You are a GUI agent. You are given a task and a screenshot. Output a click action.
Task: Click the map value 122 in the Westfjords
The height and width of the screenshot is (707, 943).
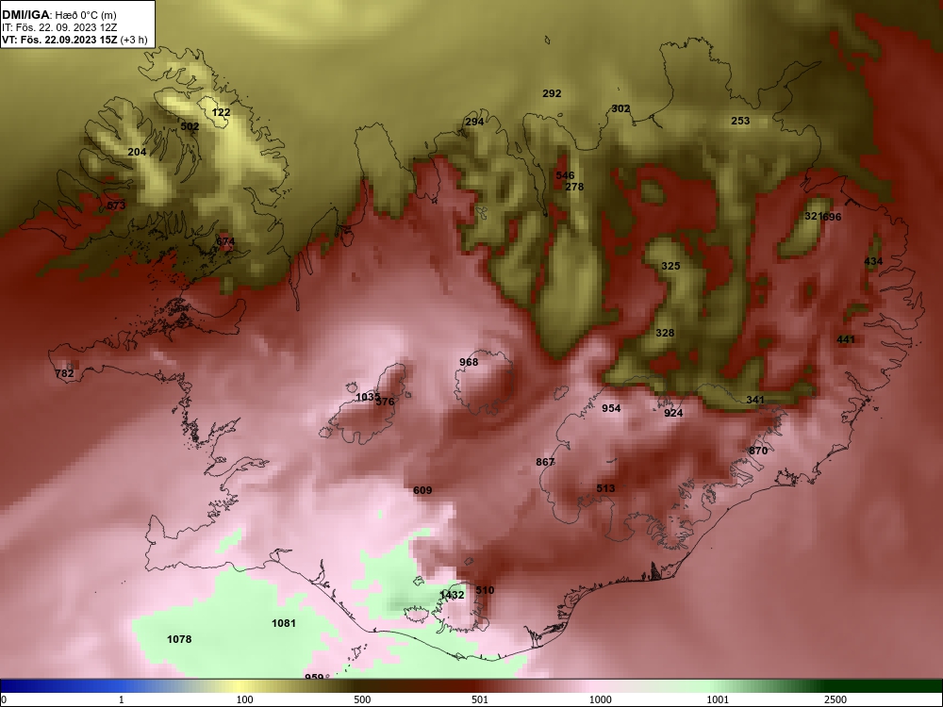221,112
